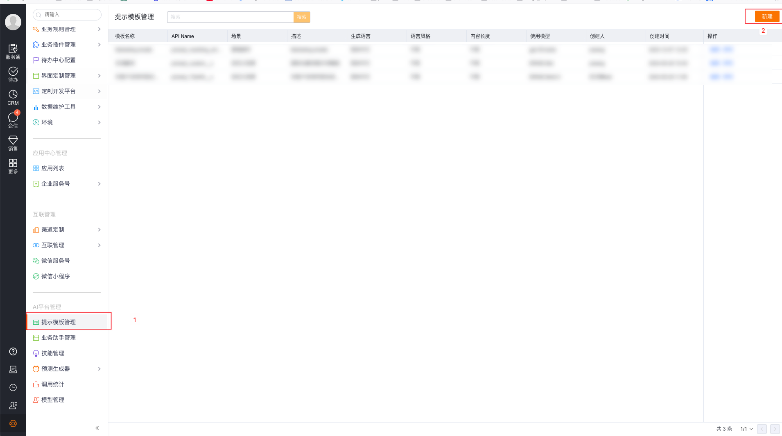Click the template search input field
Screen dimensions: 782x436
(x=230, y=17)
